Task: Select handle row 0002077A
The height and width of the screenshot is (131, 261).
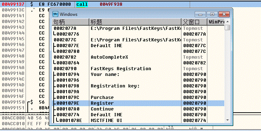Action: 138,28
